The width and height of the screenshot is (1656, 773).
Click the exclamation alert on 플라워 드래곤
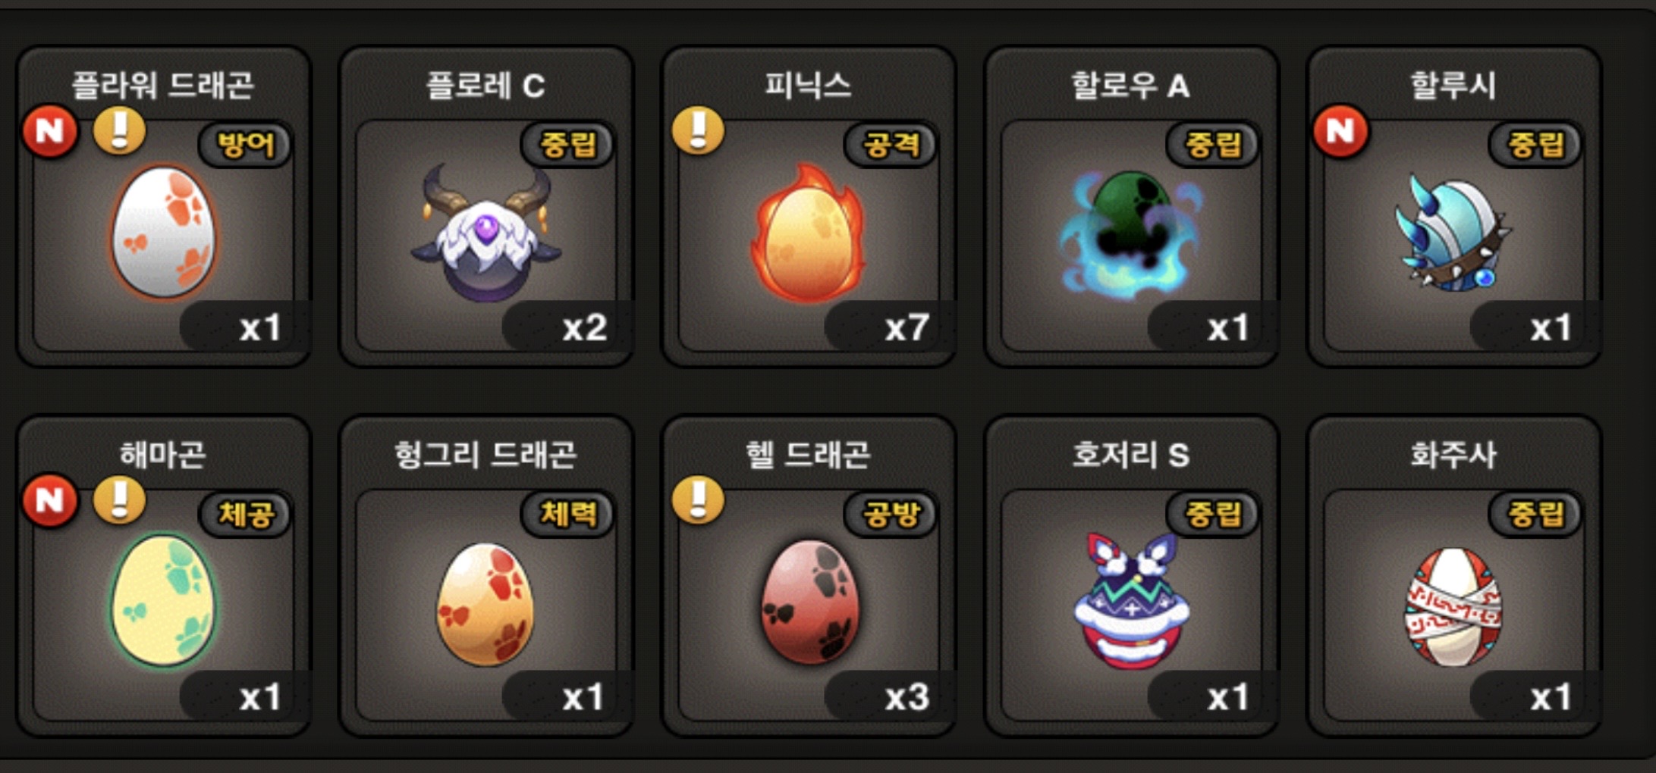[119, 131]
